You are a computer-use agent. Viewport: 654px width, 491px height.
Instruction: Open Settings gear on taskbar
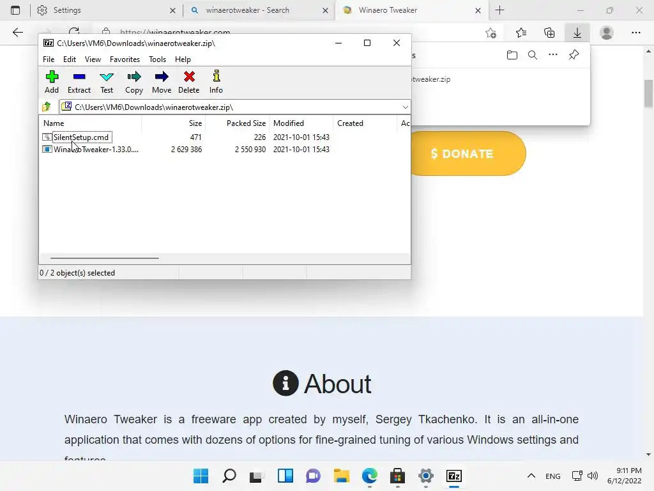[426, 476]
